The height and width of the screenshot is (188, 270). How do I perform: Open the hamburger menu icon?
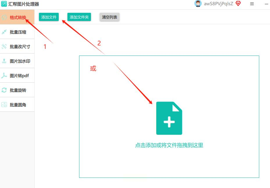tap(252, 4)
